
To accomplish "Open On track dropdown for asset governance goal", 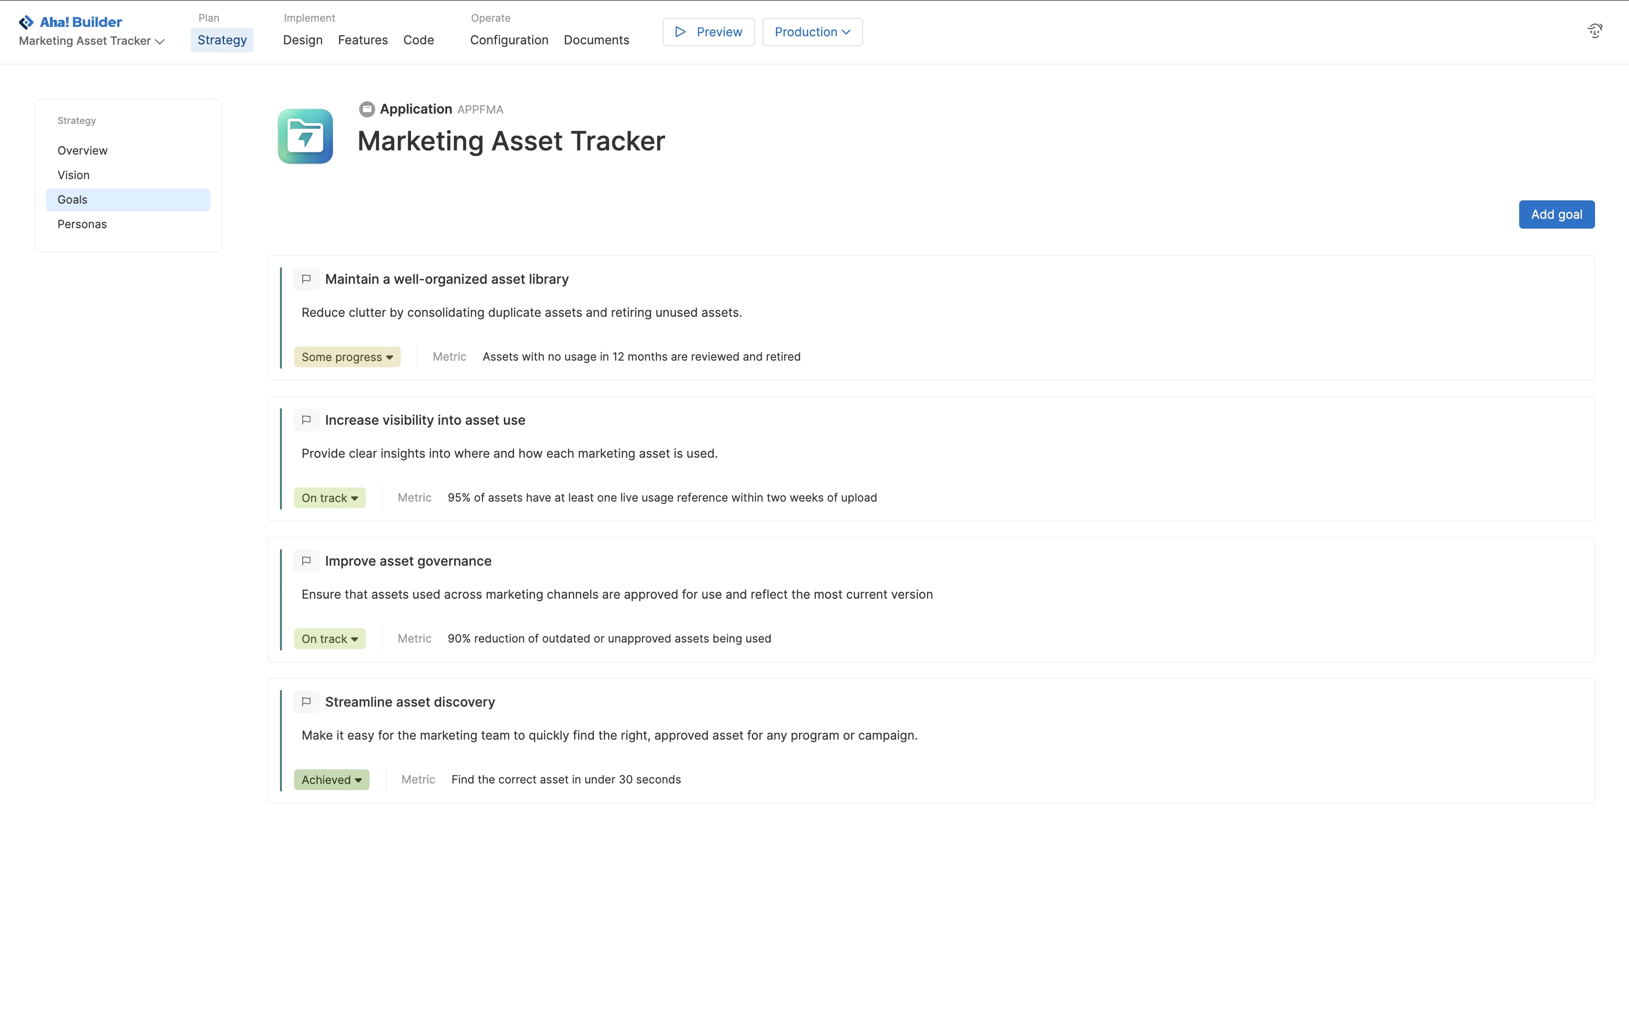I will [330, 639].
